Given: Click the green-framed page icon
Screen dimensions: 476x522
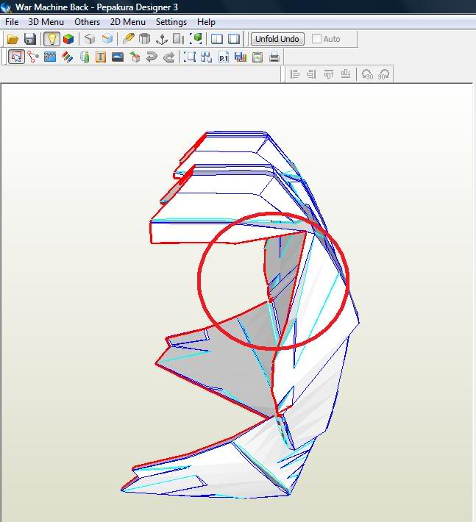Looking at the screenshot, I should [257, 57].
